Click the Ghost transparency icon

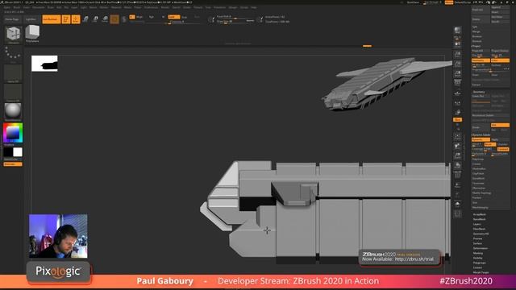(x=457, y=195)
